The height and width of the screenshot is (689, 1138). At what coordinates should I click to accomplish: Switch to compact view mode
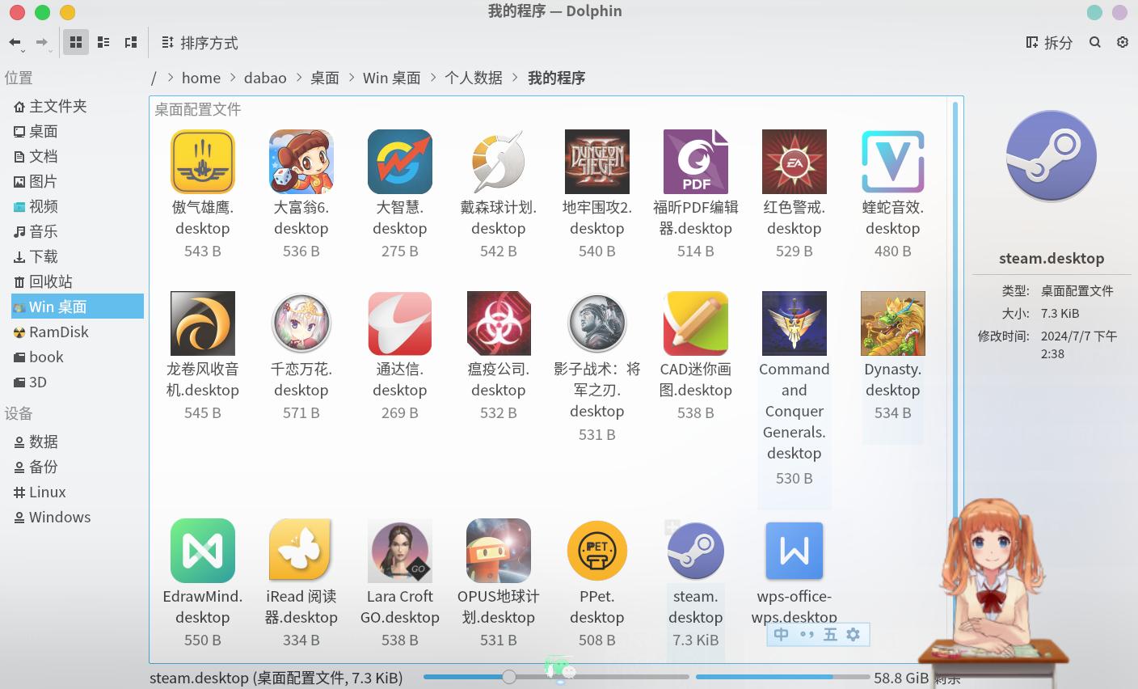click(x=103, y=42)
